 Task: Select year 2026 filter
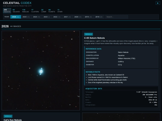[16, 17]
